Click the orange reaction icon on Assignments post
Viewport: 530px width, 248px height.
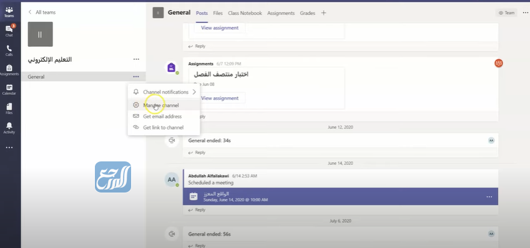499,63
